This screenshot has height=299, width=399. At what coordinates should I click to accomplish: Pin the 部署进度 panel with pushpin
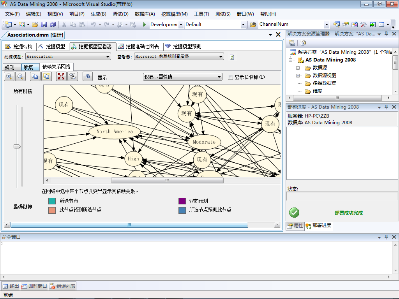point(386,107)
